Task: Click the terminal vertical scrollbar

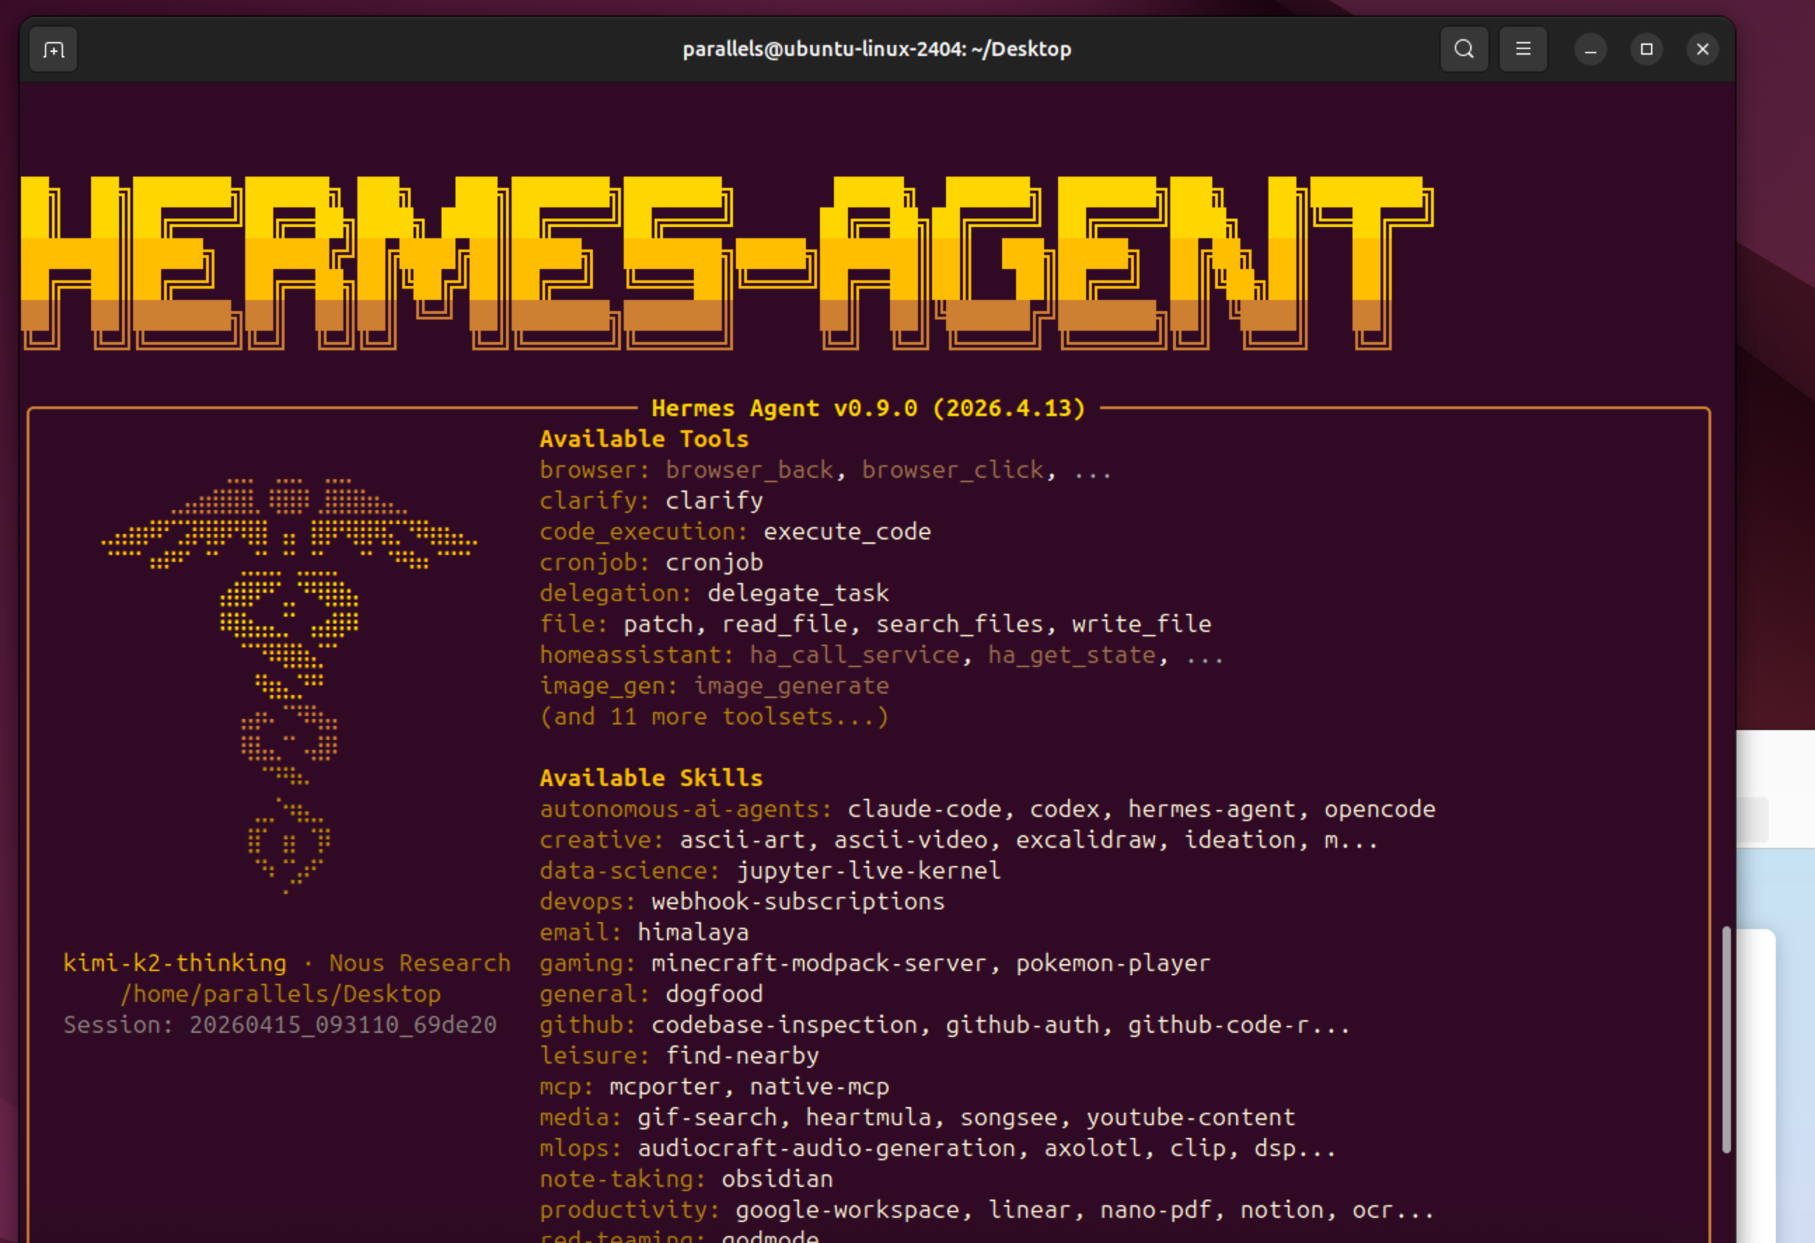Action: [1726, 1038]
